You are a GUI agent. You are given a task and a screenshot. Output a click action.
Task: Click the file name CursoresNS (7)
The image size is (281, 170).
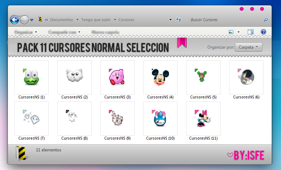(32, 138)
